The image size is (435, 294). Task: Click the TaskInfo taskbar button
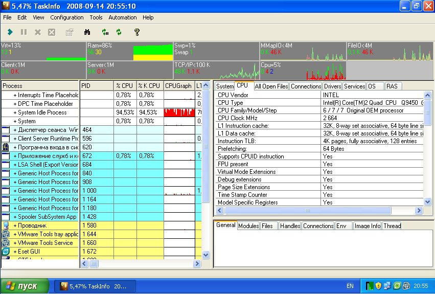95,286
